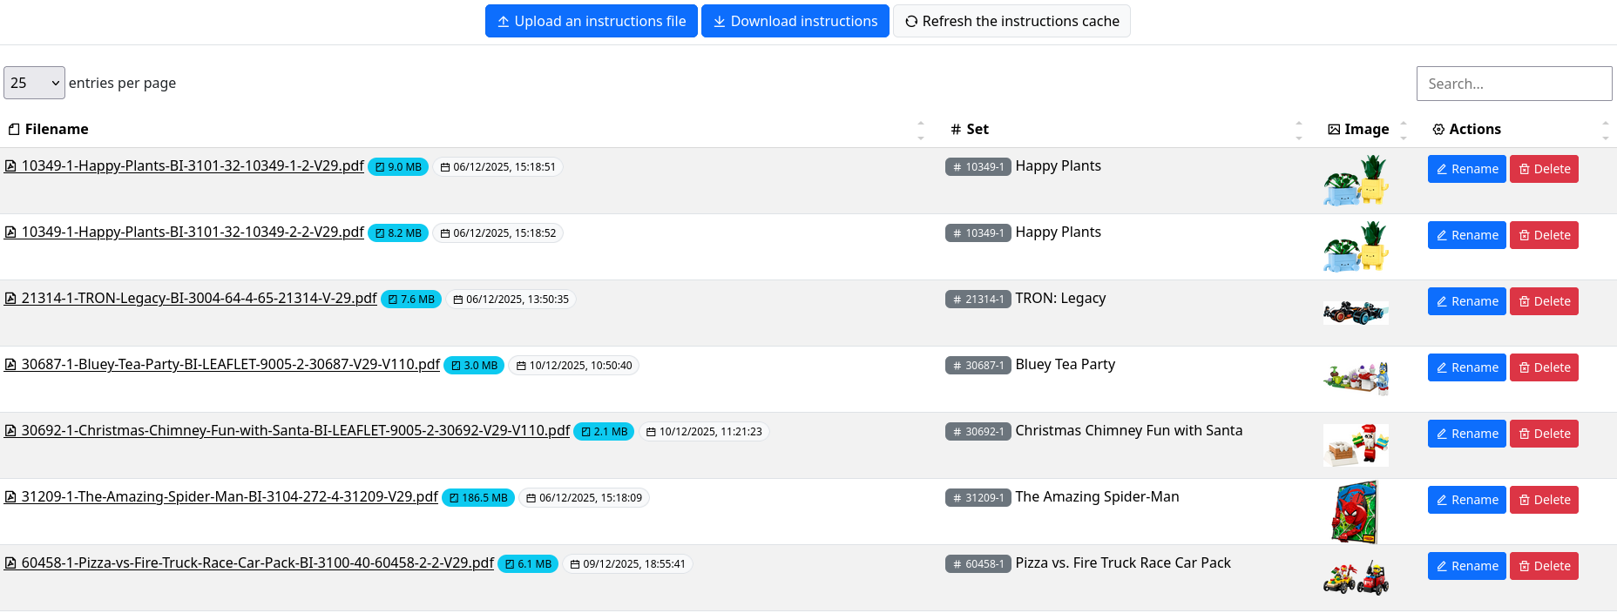Rename the TRON Legacy instructions file
The height and width of the screenshot is (613, 1617).
click(x=1466, y=301)
